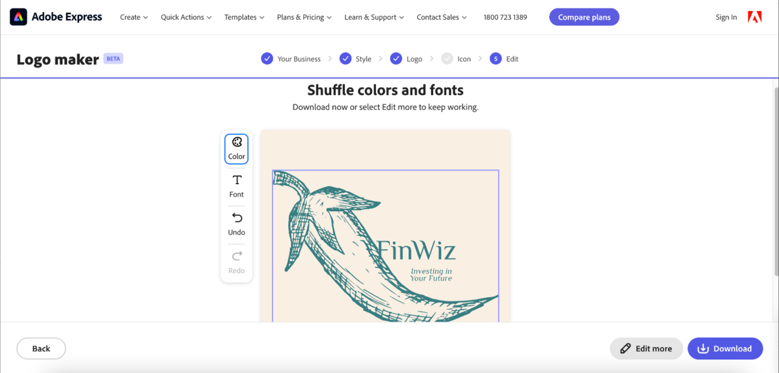Viewport: 779px width, 373px height.
Task: Select the FinWiz logo preview canvas
Action: tap(385, 226)
